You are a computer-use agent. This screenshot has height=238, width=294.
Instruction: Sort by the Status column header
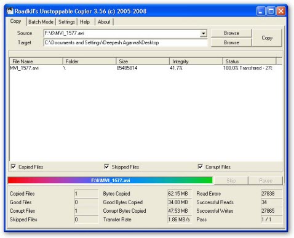pyautogui.click(x=249, y=61)
